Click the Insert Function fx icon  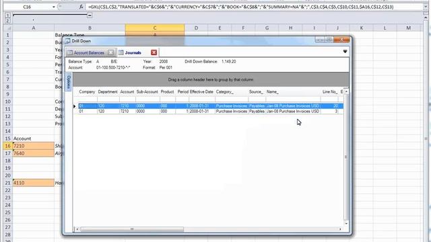point(81,7)
